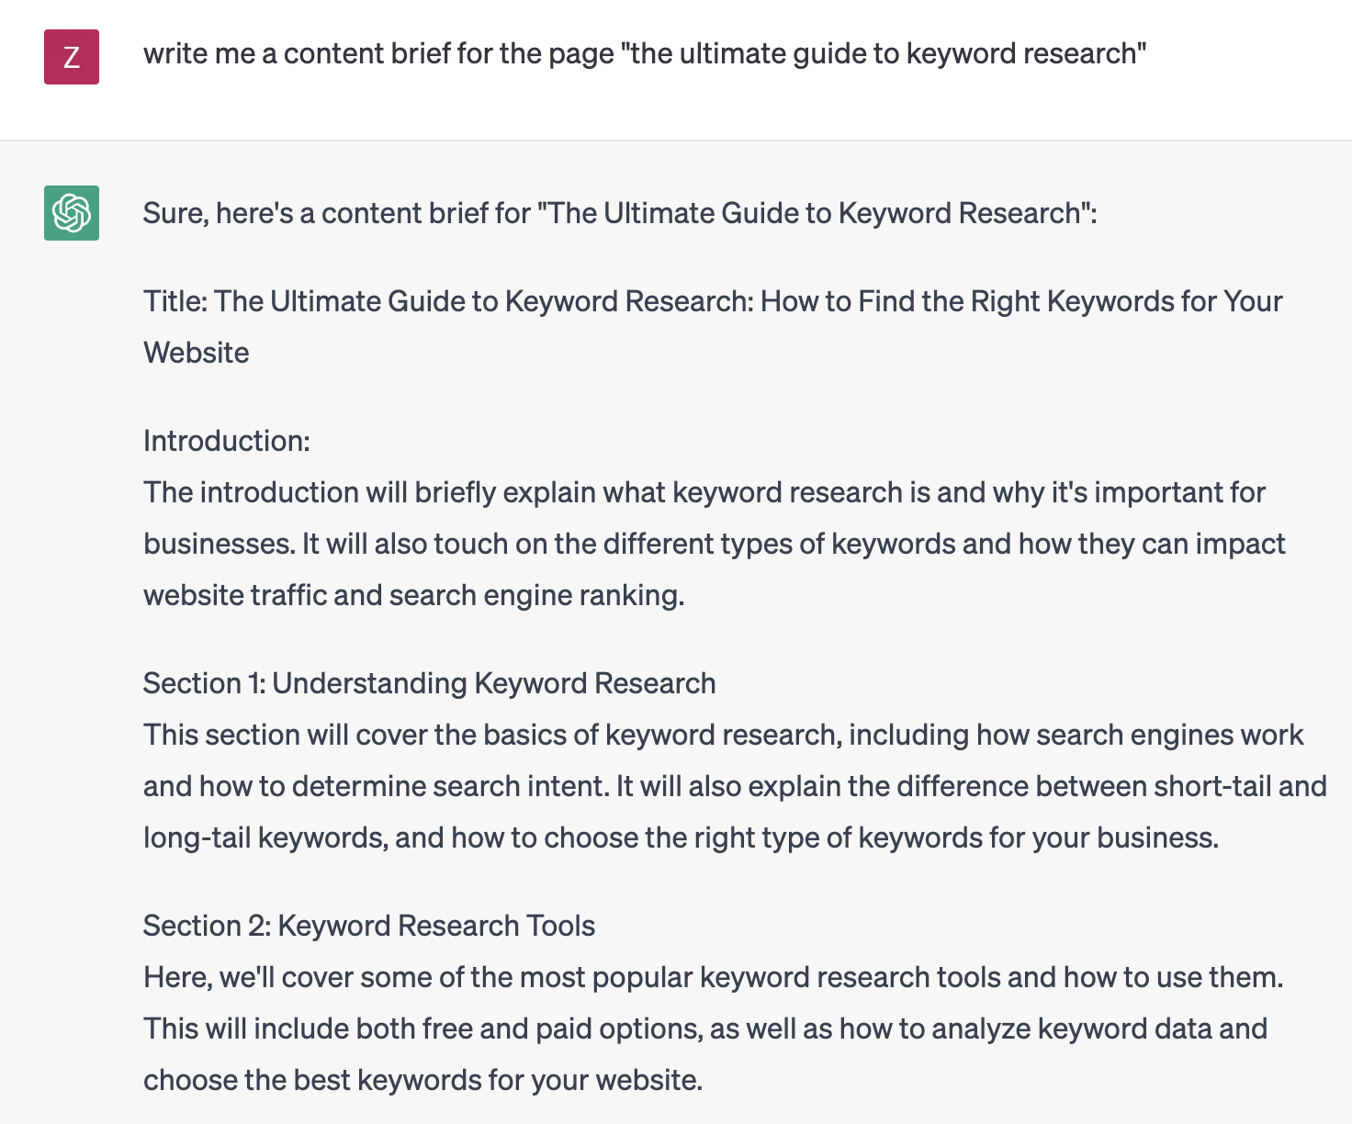Click the "Section 2: Keyword Research Tools" heading
The image size is (1352, 1124).
369,926
